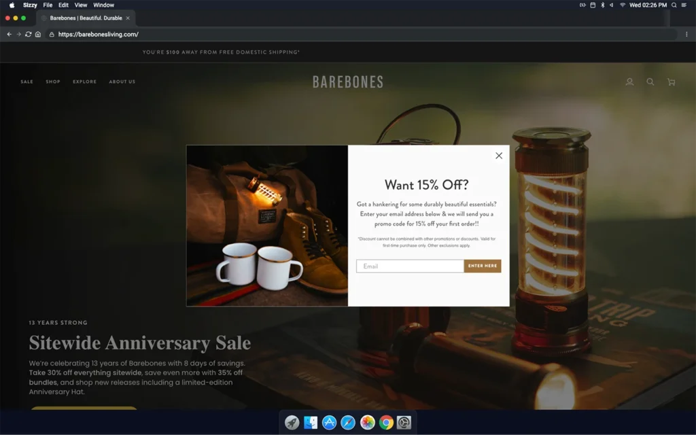Click the Barebones logo

pos(348,82)
